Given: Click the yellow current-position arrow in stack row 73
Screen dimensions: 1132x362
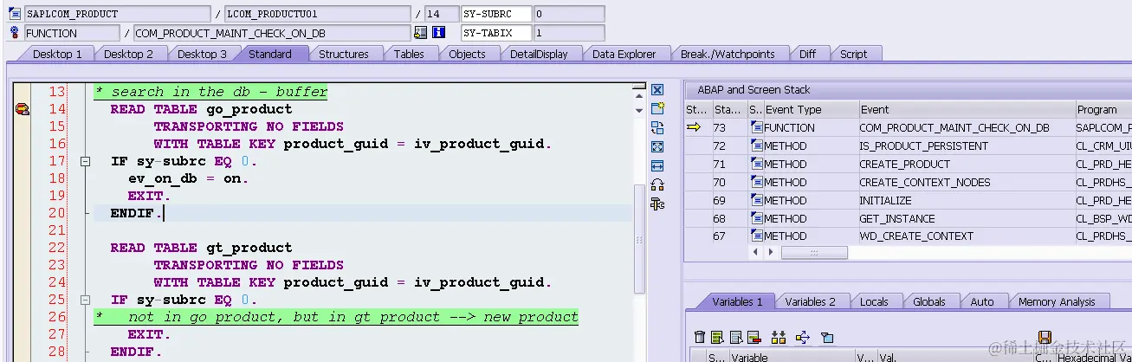Looking at the screenshot, I should click(x=694, y=127).
